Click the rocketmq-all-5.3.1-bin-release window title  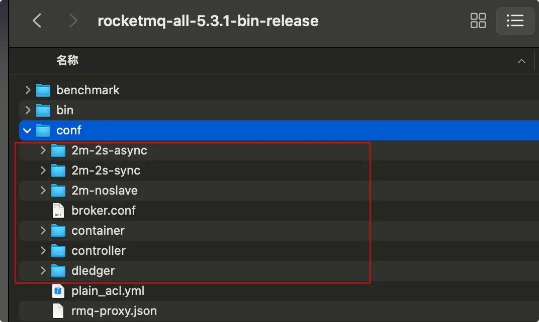click(208, 21)
